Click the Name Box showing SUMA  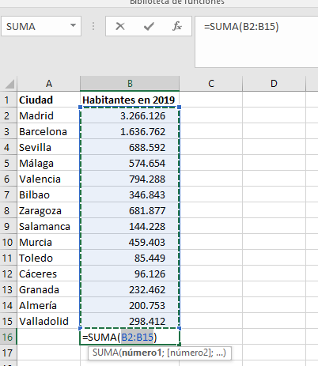click(41, 26)
